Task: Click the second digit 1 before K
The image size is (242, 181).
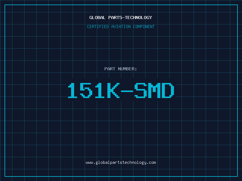Action: click(100, 91)
